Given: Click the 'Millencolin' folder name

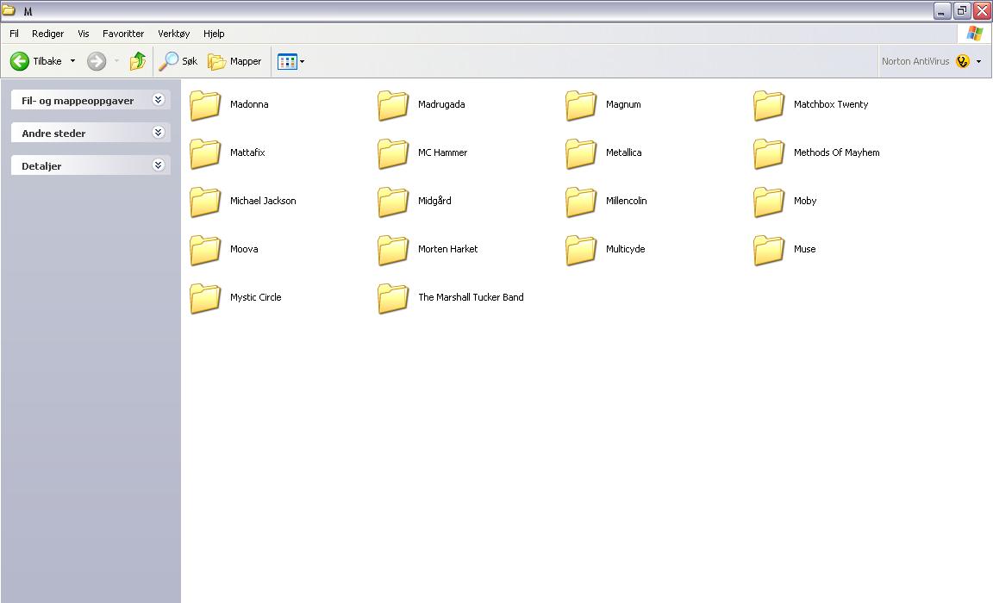Looking at the screenshot, I should (x=627, y=201).
